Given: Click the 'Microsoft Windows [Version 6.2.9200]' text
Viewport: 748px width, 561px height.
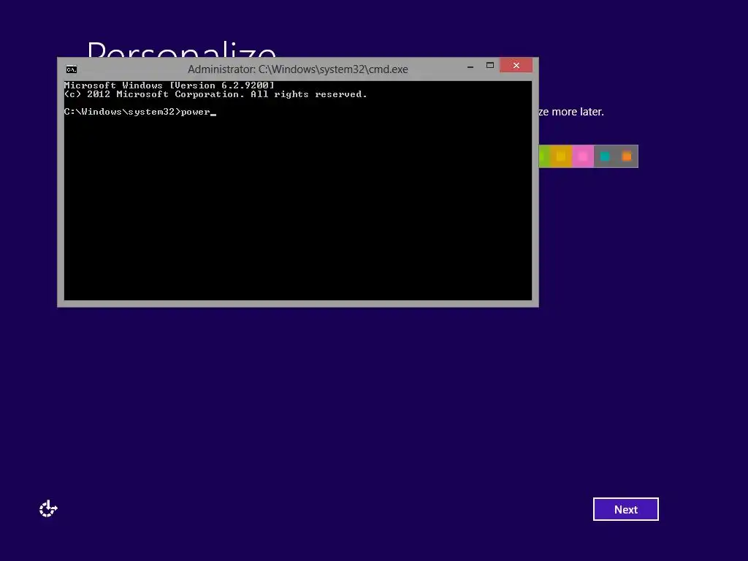Looking at the screenshot, I should (x=169, y=85).
